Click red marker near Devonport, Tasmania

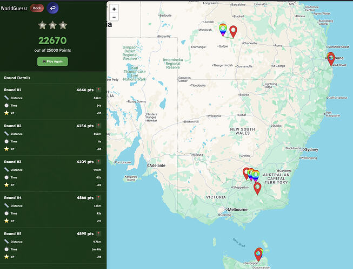(x=258, y=255)
